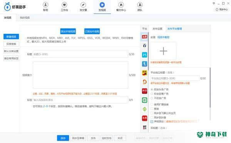Select the dark red NetEase platform icon

click(144, 91)
